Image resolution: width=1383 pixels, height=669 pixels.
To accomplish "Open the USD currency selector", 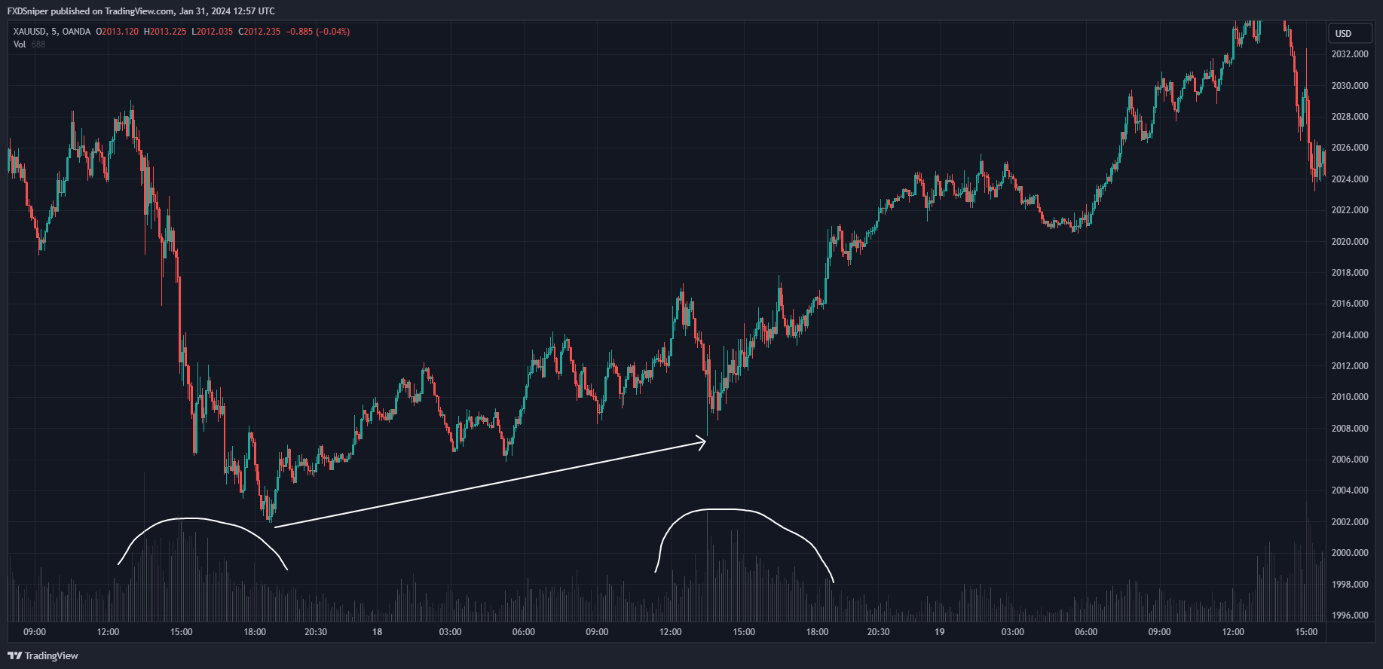I will (x=1344, y=33).
